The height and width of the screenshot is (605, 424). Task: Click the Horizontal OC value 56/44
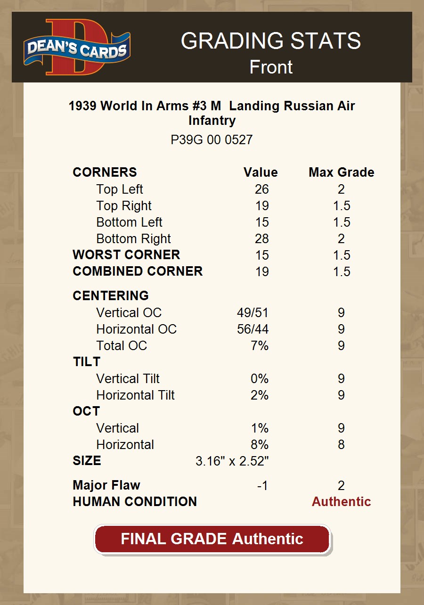click(x=253, y=329)
